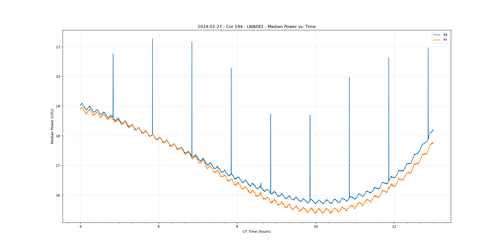Click the x-axis tick label 10

point(316,227)
